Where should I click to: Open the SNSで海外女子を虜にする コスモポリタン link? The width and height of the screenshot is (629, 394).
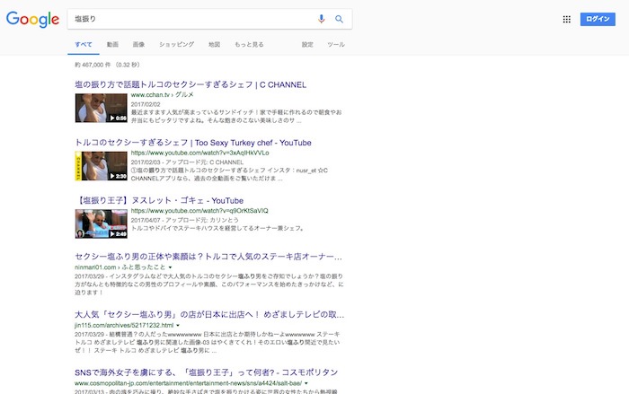pos(206,371)
